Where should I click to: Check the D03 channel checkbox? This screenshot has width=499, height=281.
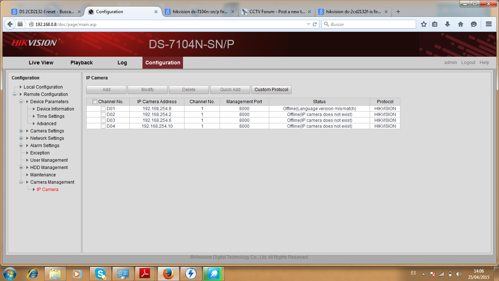103,120
